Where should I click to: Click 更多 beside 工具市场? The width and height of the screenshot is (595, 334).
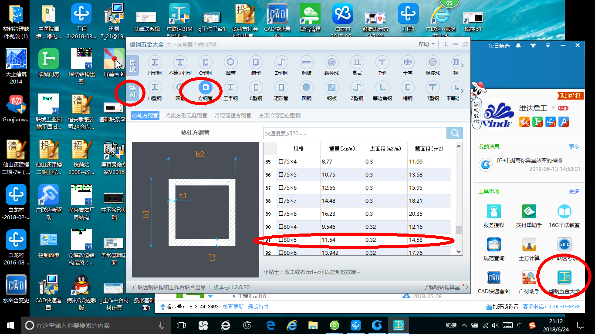click(574, 191)
